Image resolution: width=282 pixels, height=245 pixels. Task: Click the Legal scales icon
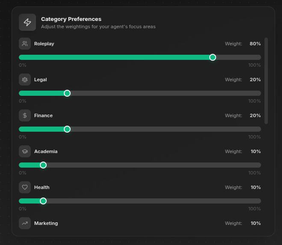25,80
